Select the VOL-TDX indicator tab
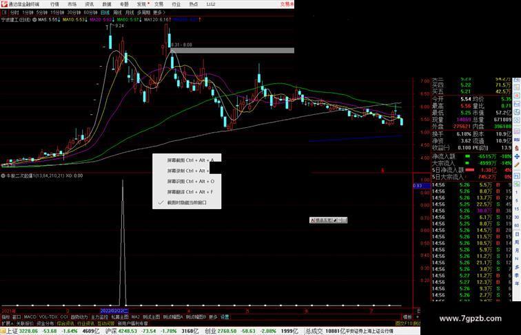The width and height of the screenshot is (521, 335). 48,317
